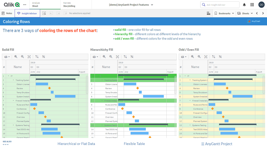Zoom in on the Solid Fill chart
The image size is (267, 150).
[x=16, y=57]
